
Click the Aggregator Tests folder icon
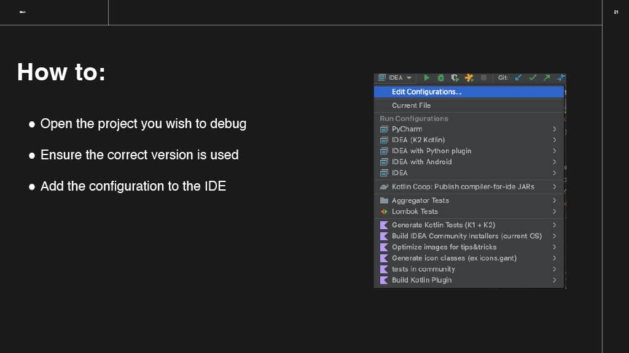[384, 200]
